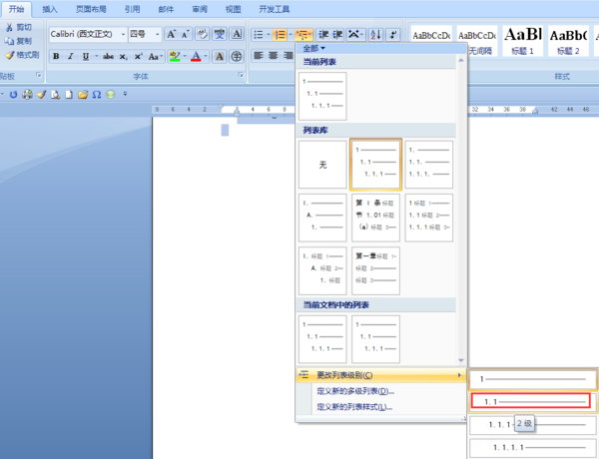Viewport: 599px width, 459px height.
Task: Click the quick access Open Folder icon
Action: pyautogui.click(x=83, y=95)
